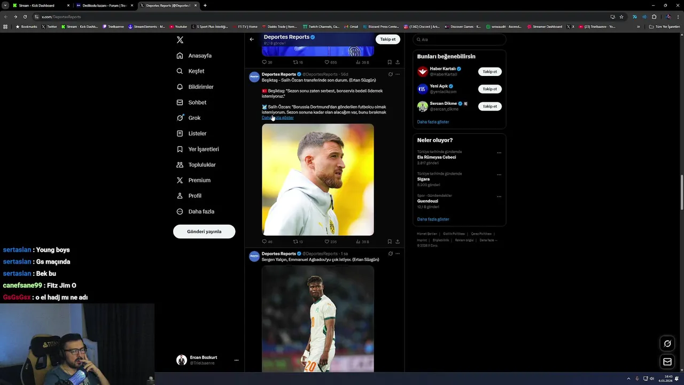684x385 pixels.
Task: Open trending topic Guendouzi
Action: tap(428, 201)
